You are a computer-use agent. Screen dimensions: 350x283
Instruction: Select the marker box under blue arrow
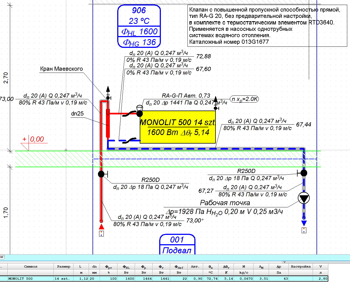pos(304,230)
